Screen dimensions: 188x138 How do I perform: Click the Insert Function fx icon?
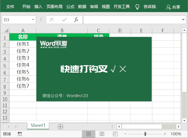pyautogui.click(x=76, y=20)
